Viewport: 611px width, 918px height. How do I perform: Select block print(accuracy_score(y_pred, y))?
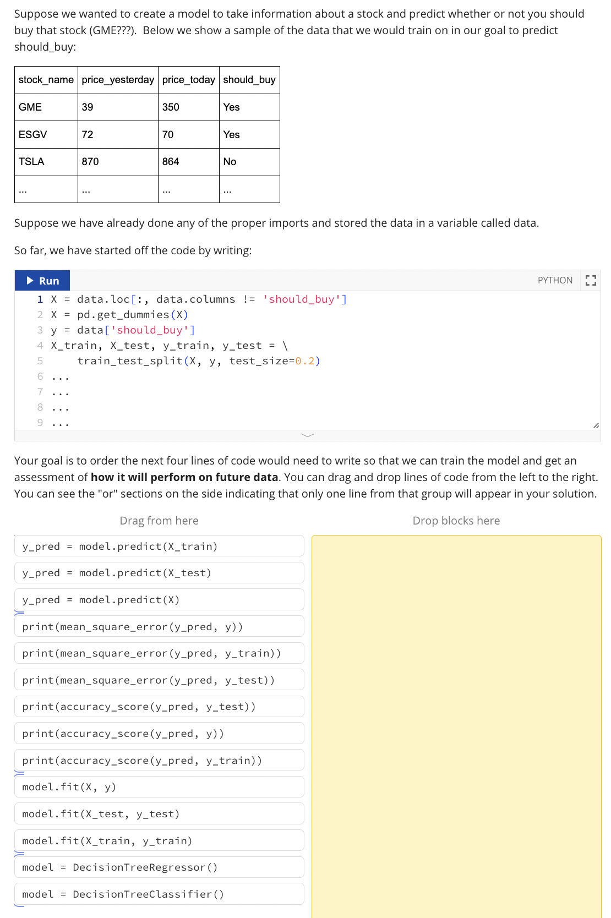159,733
